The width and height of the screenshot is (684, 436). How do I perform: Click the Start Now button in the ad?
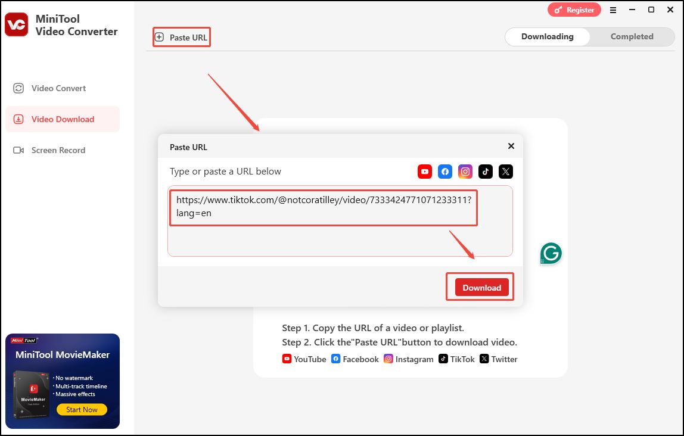(x=82, y=409)
